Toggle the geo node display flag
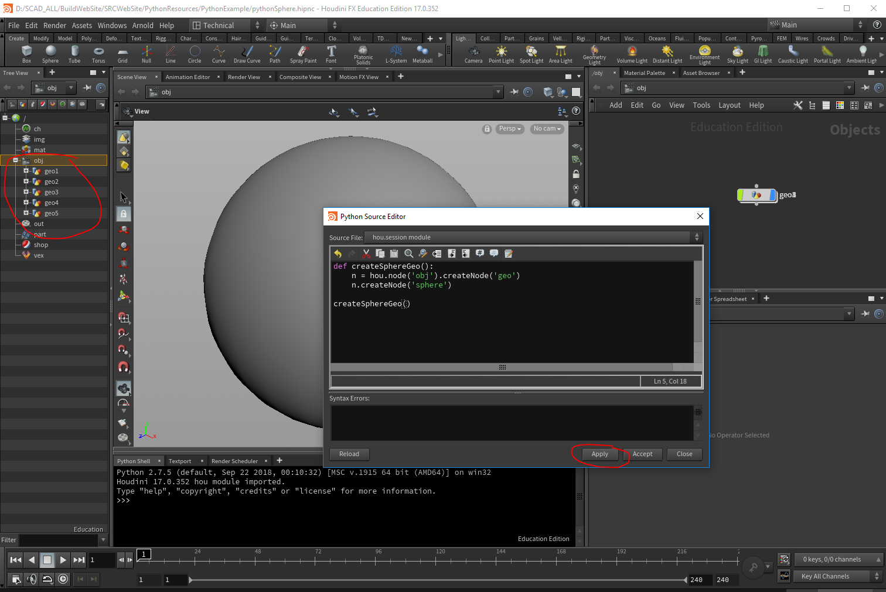Image resolution: width=886 pixels, height=592 pixels. 772,195
